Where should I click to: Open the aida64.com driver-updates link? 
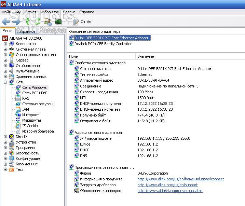[170, 191]
